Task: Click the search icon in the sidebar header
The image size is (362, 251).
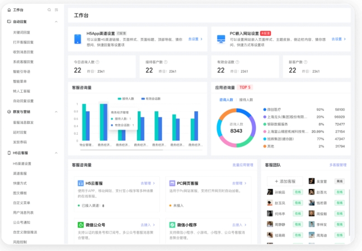Action: coord(49,10)
